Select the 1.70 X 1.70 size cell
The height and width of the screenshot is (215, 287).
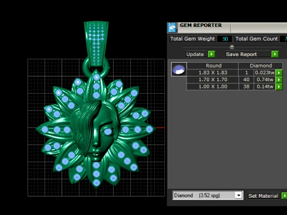click(213, 79)
